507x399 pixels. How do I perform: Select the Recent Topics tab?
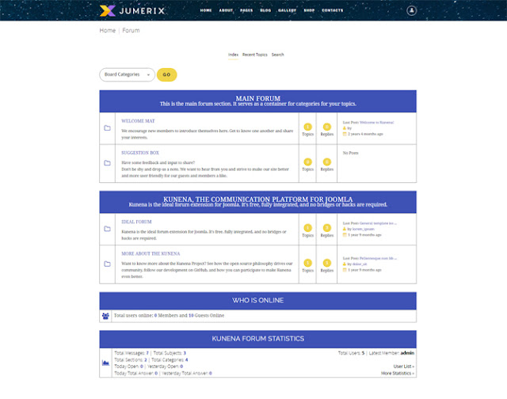click(x=255, y=55)
